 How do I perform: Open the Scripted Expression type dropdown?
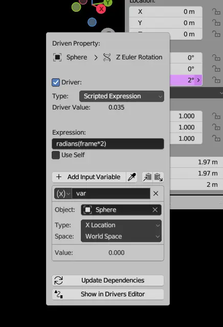pyautogui.click(x=122, y=96)
